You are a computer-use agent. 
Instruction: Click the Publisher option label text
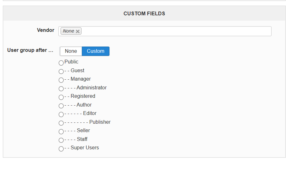click(100, 122)
